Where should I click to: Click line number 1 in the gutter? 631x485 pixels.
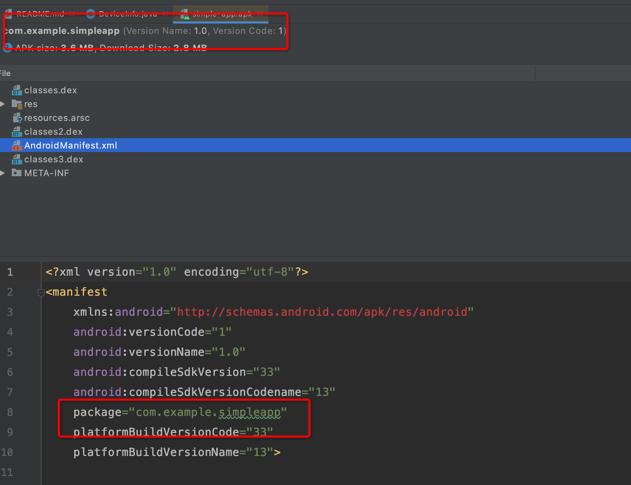(x=10, y=272)
